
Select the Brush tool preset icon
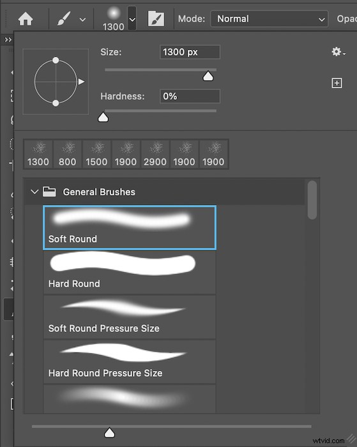[x=64, y=19]
